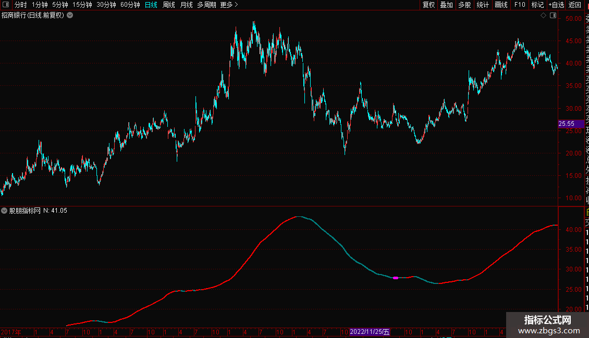
Task: Select the 60分钟 period tab
Action: [130, 5]
